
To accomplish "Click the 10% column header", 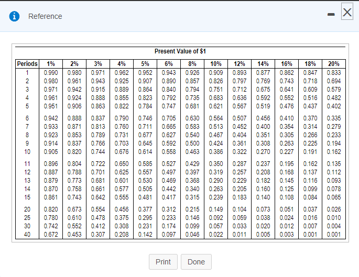I will coord(216,63).
